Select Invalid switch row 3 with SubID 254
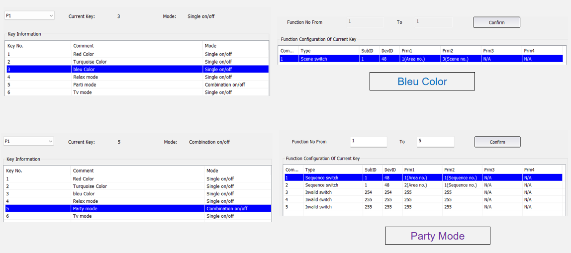 pos(423,192)
